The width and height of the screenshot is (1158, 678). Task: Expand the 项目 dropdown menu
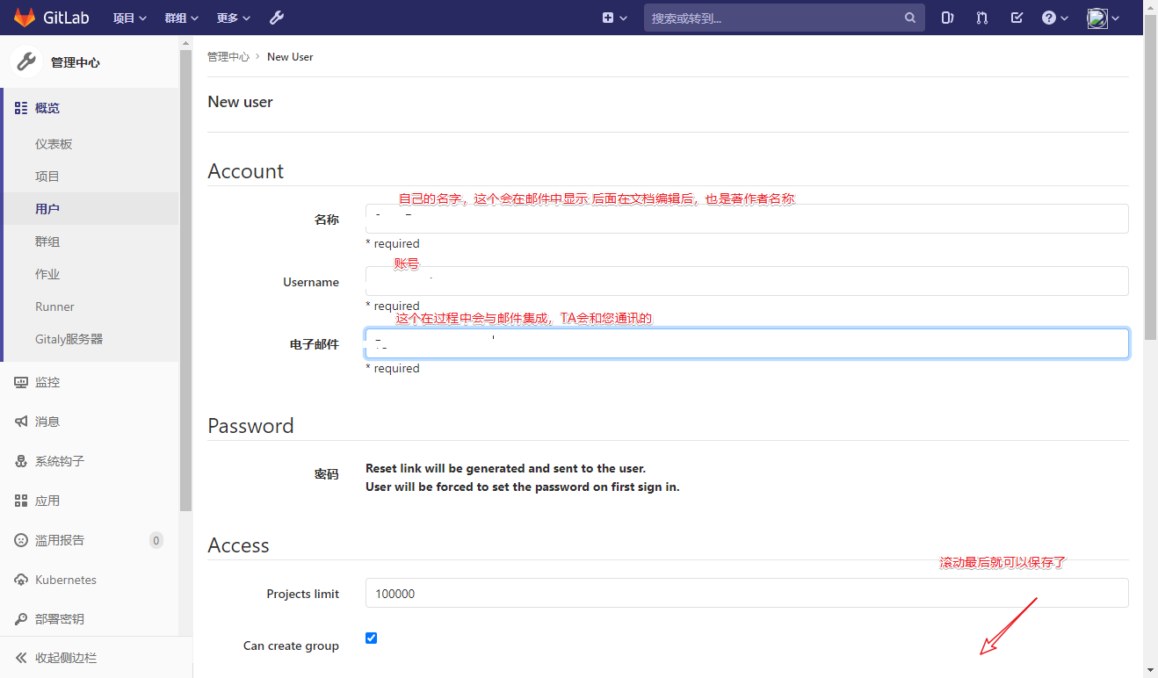[x=130, y=18]
